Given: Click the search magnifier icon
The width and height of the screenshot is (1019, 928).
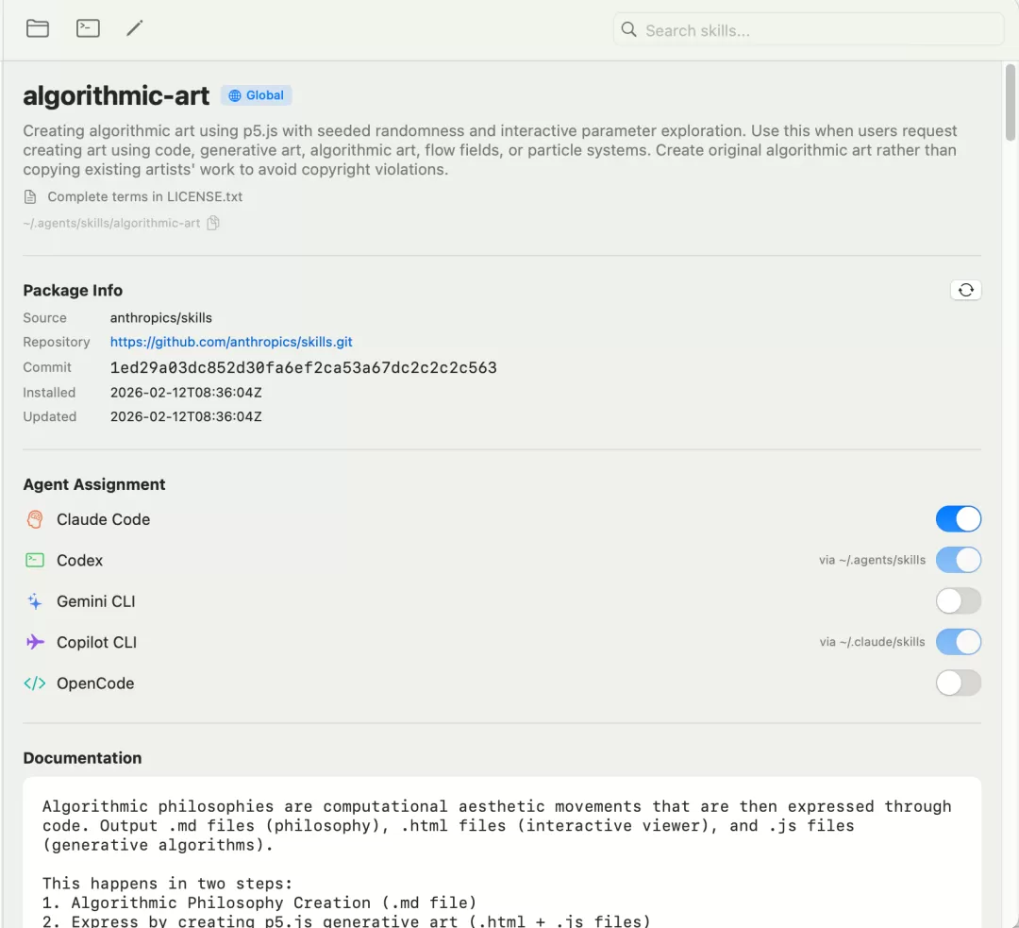Looking at the screenshot, I should (628, 29).
